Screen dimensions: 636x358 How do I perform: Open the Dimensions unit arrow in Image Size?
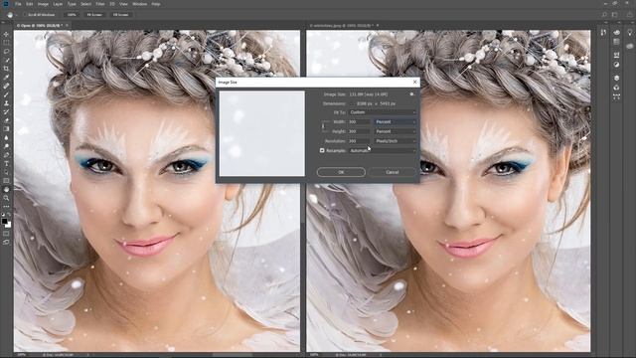coord(353,103)
